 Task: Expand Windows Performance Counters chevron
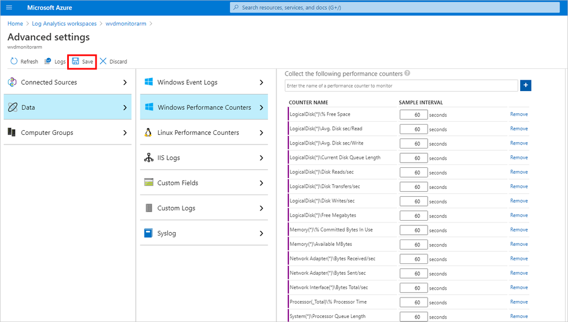(x=262, y=108)
